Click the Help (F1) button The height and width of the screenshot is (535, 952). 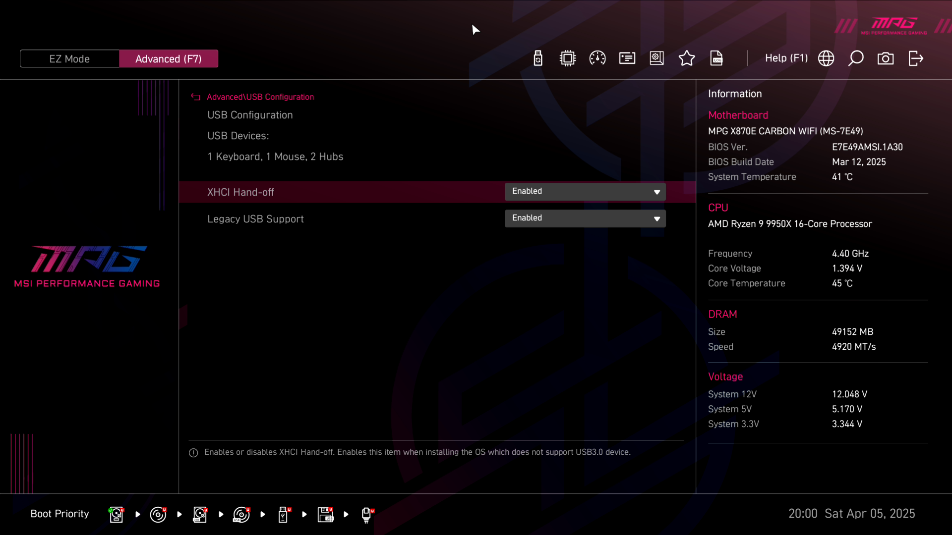786,58
